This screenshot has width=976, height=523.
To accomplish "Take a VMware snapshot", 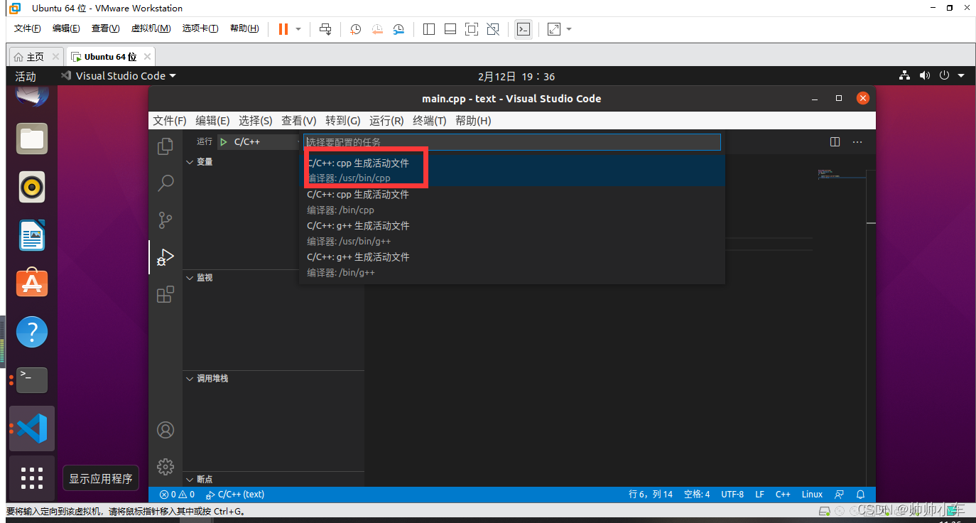I will click(356, 29).
